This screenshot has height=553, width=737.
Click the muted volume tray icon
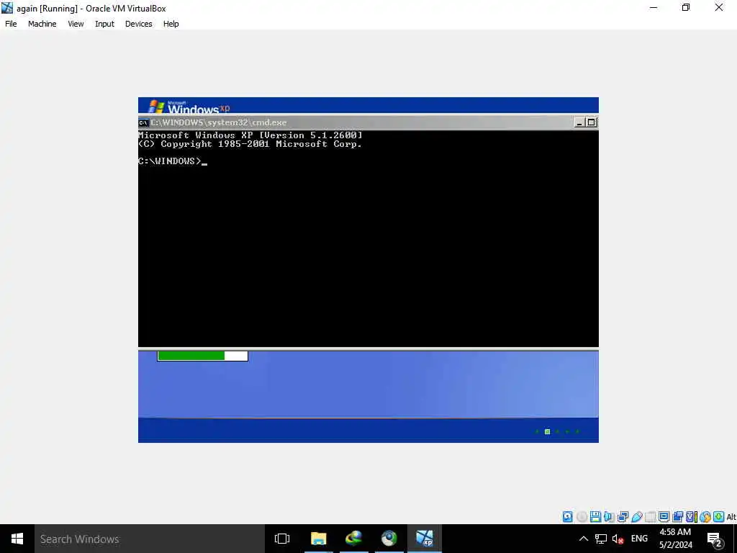[x=618, y=539]
